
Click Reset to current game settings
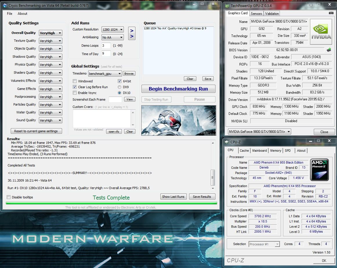[x=36, y=131]
